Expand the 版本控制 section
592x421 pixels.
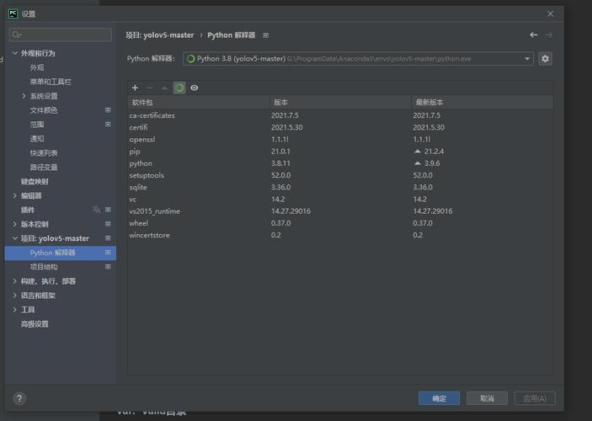[x=15, y=224]
